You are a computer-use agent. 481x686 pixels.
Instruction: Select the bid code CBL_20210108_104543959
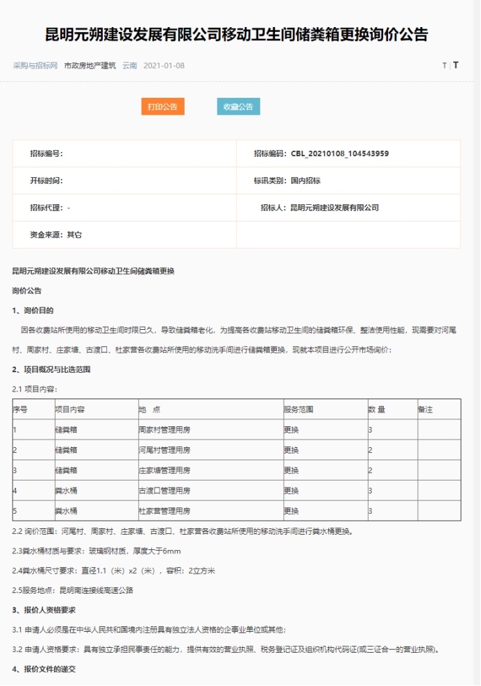tap(339, 153)
